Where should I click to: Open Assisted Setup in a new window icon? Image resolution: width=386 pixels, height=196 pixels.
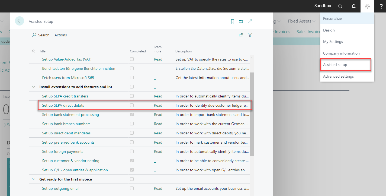[x=241, y=21]
